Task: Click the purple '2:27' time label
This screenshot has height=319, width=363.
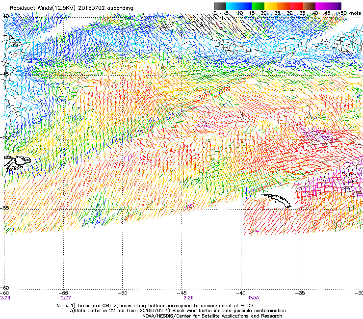Action: point(66,298)
